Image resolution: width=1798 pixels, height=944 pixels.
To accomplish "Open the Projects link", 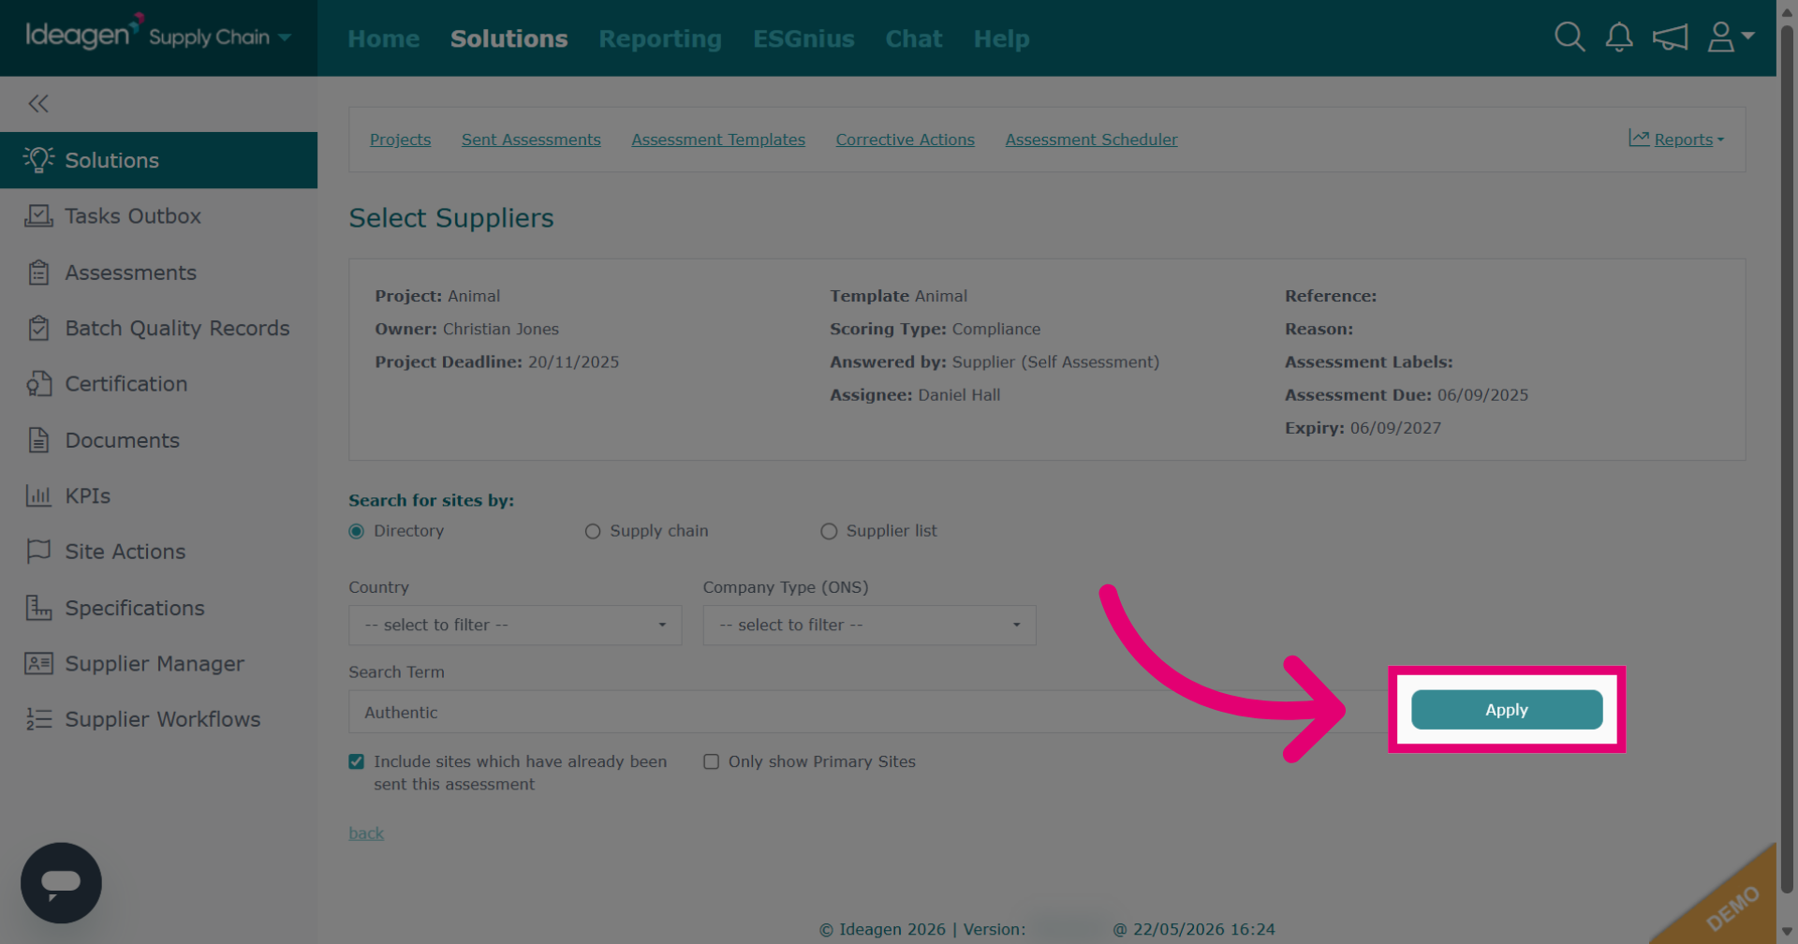I will [x=401, y=140].
